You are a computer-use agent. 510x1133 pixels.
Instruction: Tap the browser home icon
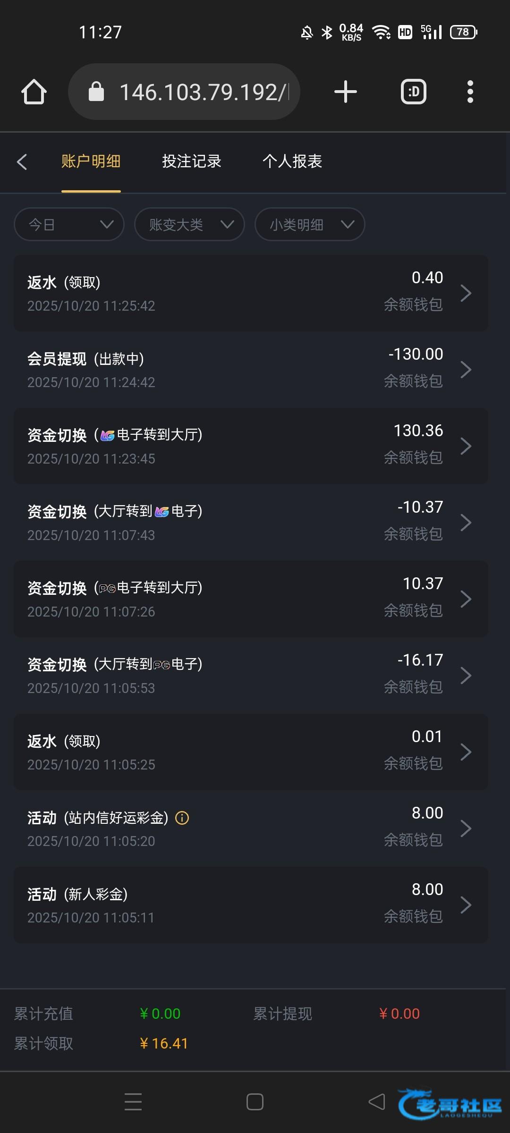[34, 92]
